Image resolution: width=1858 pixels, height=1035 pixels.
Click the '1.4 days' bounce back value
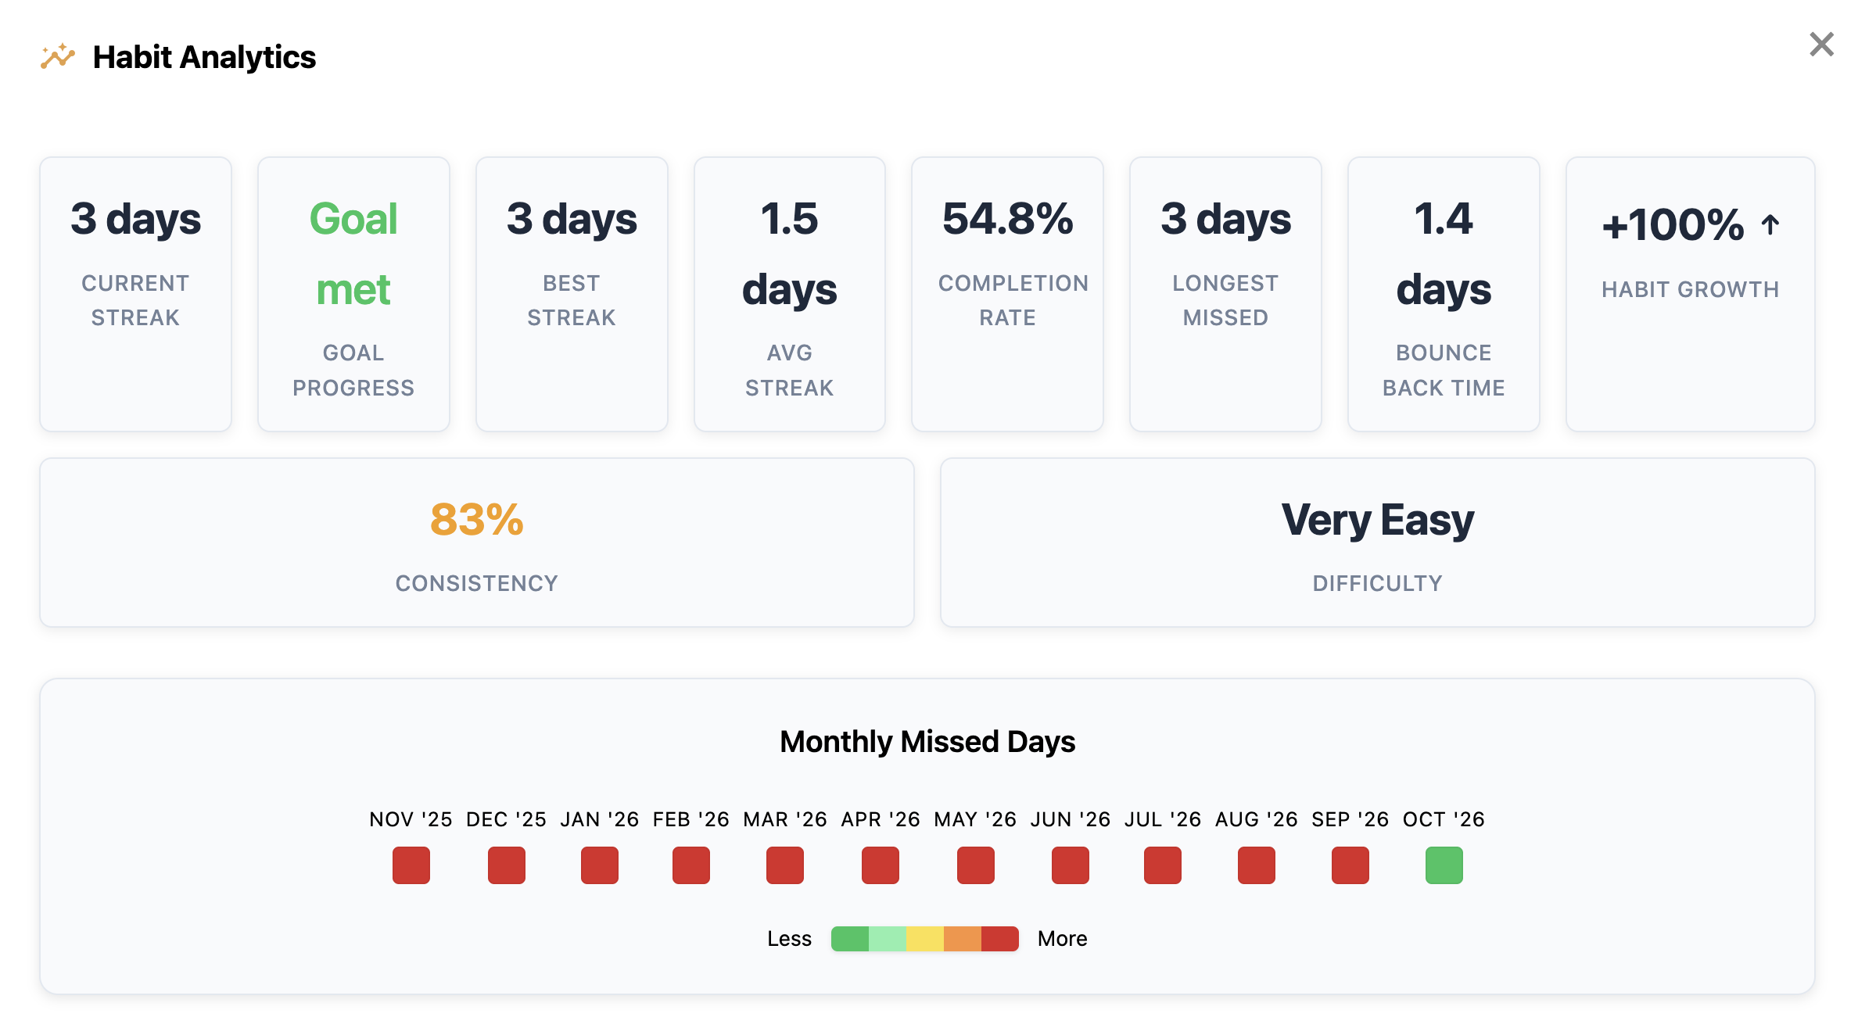pos(1444,254)
